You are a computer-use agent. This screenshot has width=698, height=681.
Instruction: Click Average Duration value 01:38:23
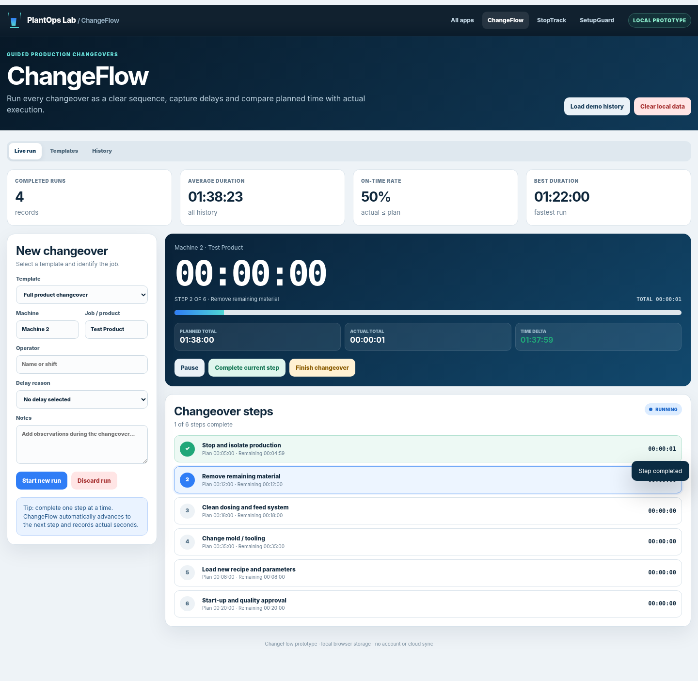coord(215,197)
